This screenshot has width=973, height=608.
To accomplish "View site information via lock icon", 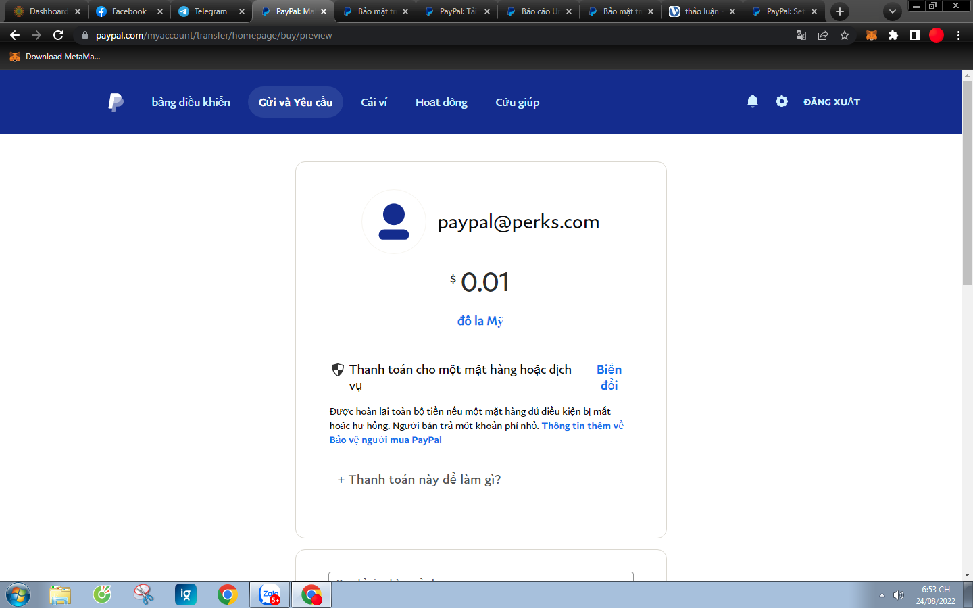I will click(x=84, y=35).
